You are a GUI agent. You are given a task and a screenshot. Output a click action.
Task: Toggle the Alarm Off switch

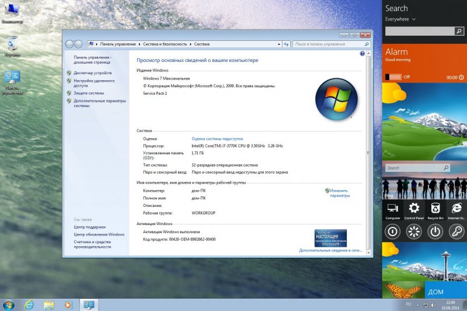pyautogui.click(x=393, y=77)
